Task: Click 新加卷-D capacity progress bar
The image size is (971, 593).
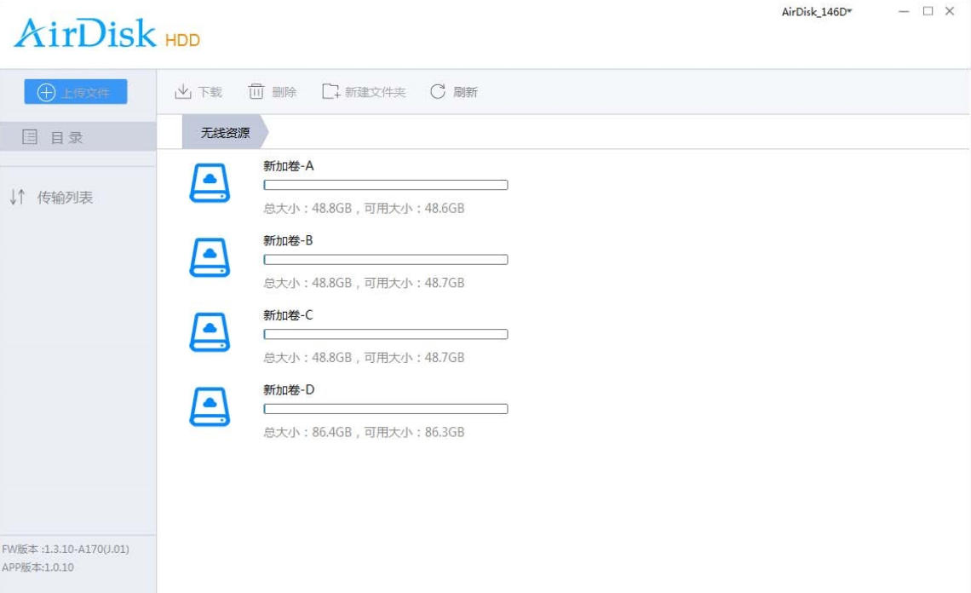Action: pos(385,410)
